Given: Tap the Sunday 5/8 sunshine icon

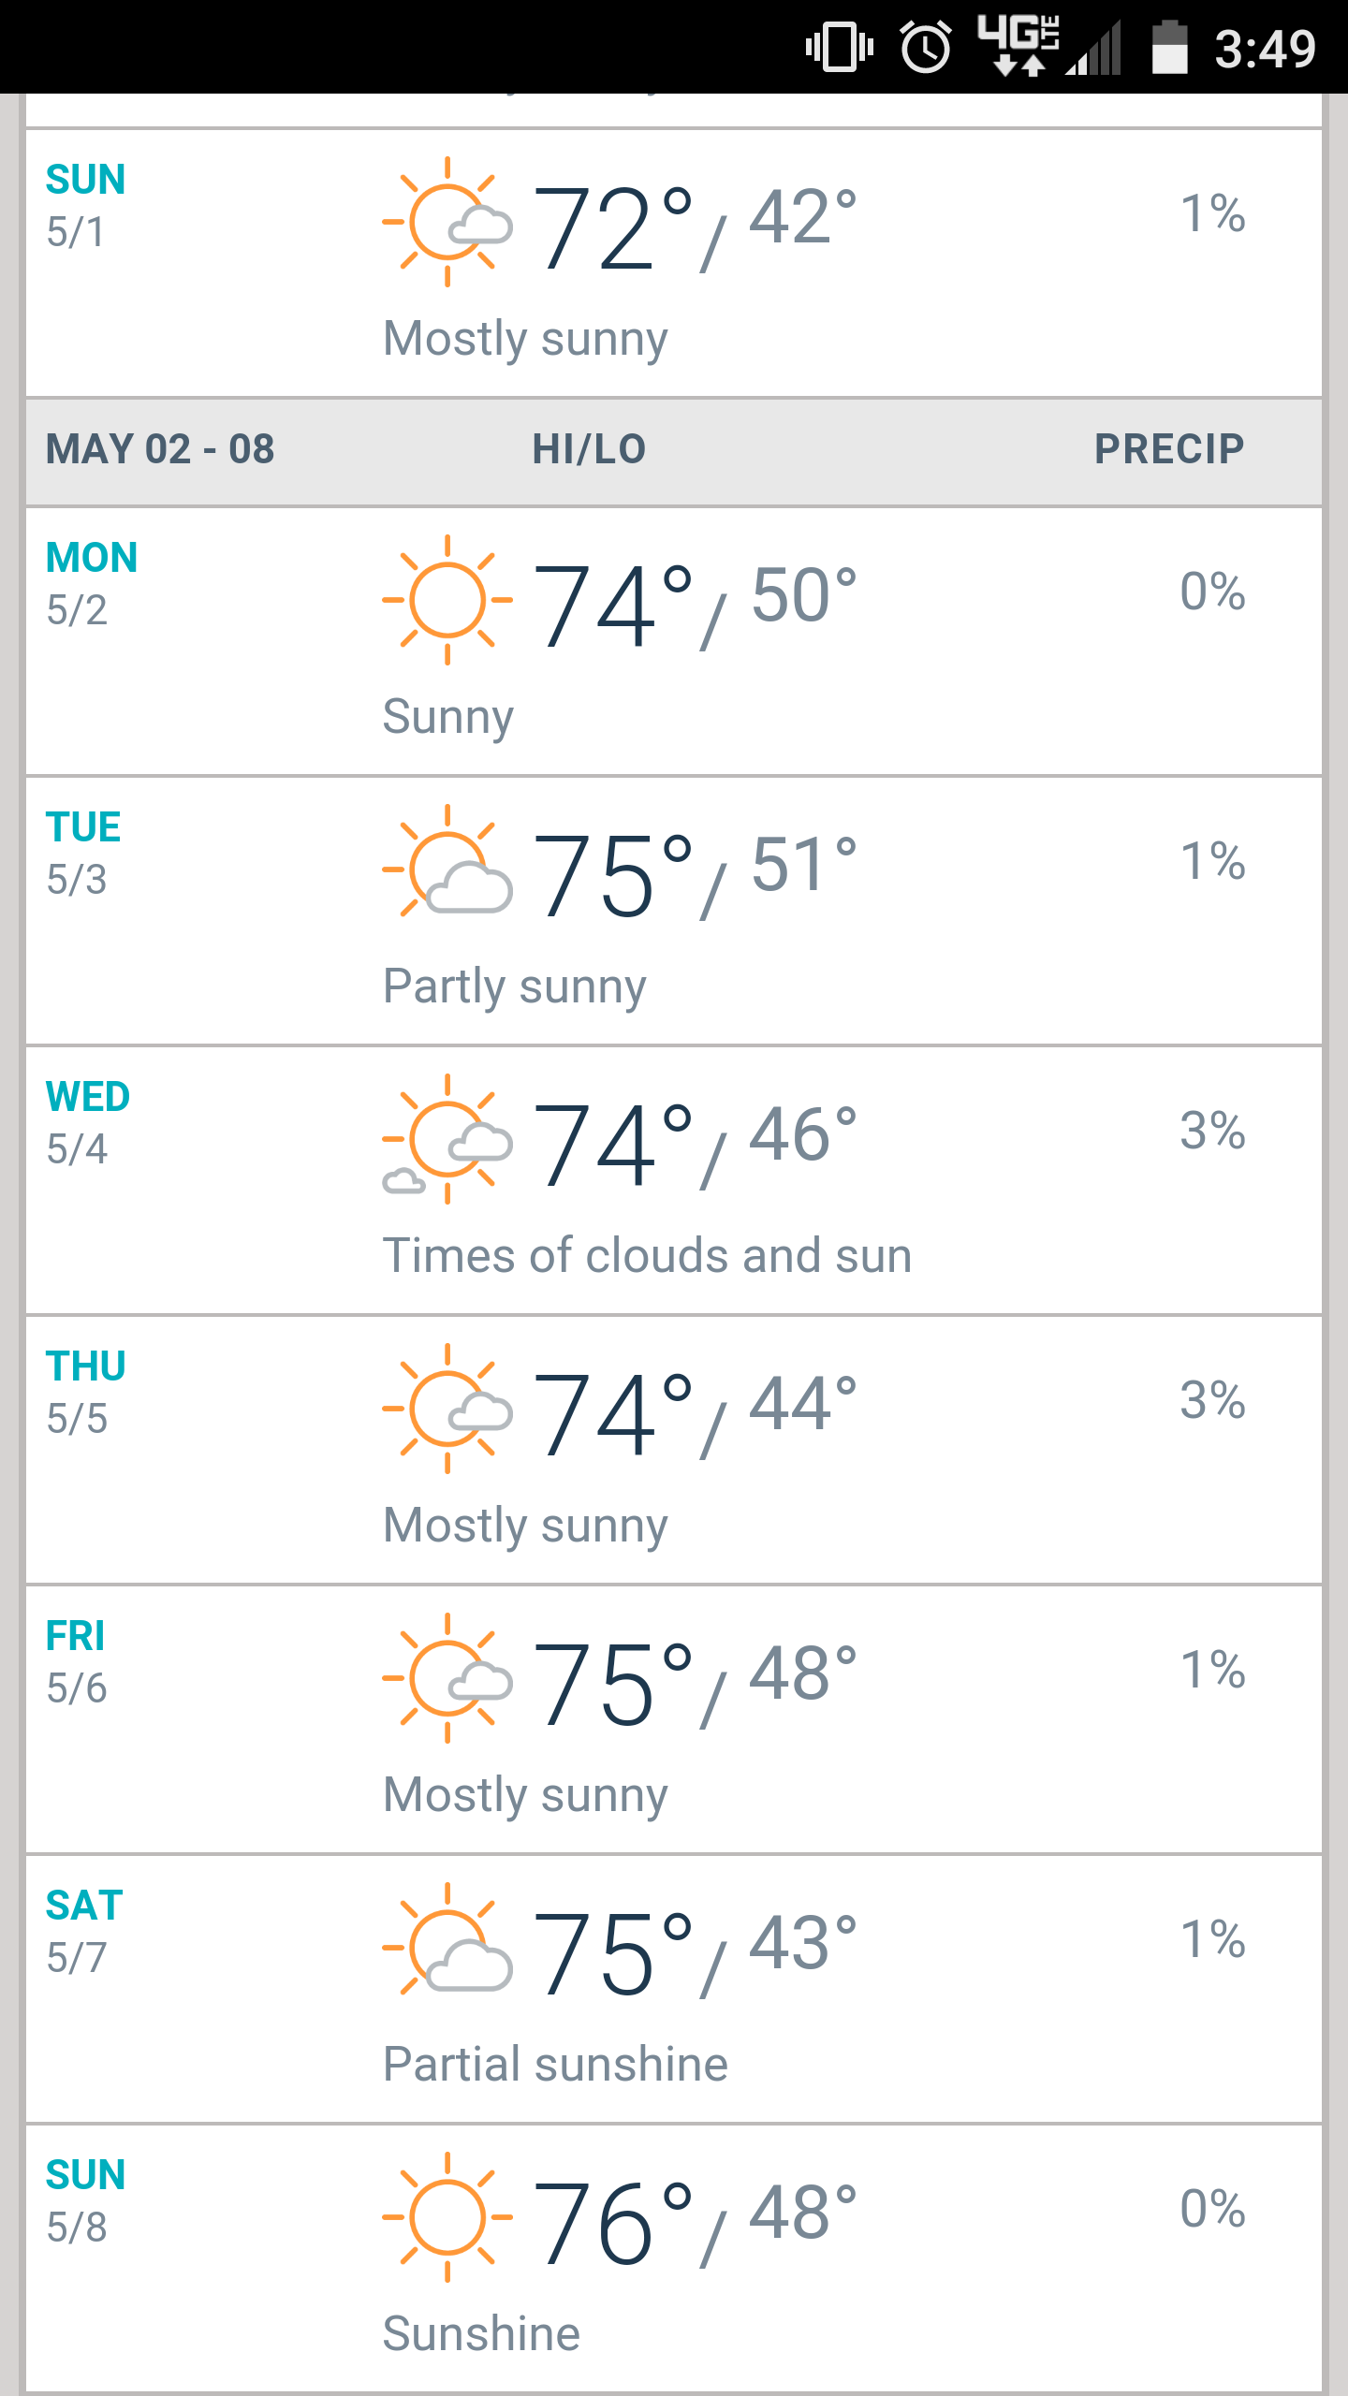Looking at the screenshot, I should (447, 2217).
